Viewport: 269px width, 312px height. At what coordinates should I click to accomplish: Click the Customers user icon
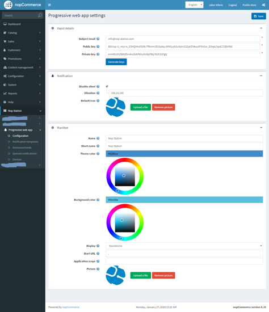[5, 50]
